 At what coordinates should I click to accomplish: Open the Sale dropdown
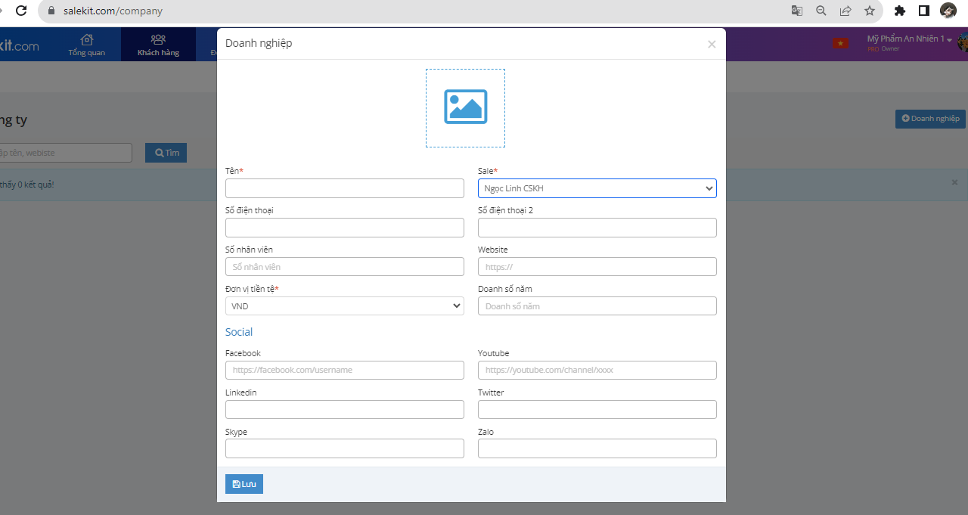tap(597, 188)
